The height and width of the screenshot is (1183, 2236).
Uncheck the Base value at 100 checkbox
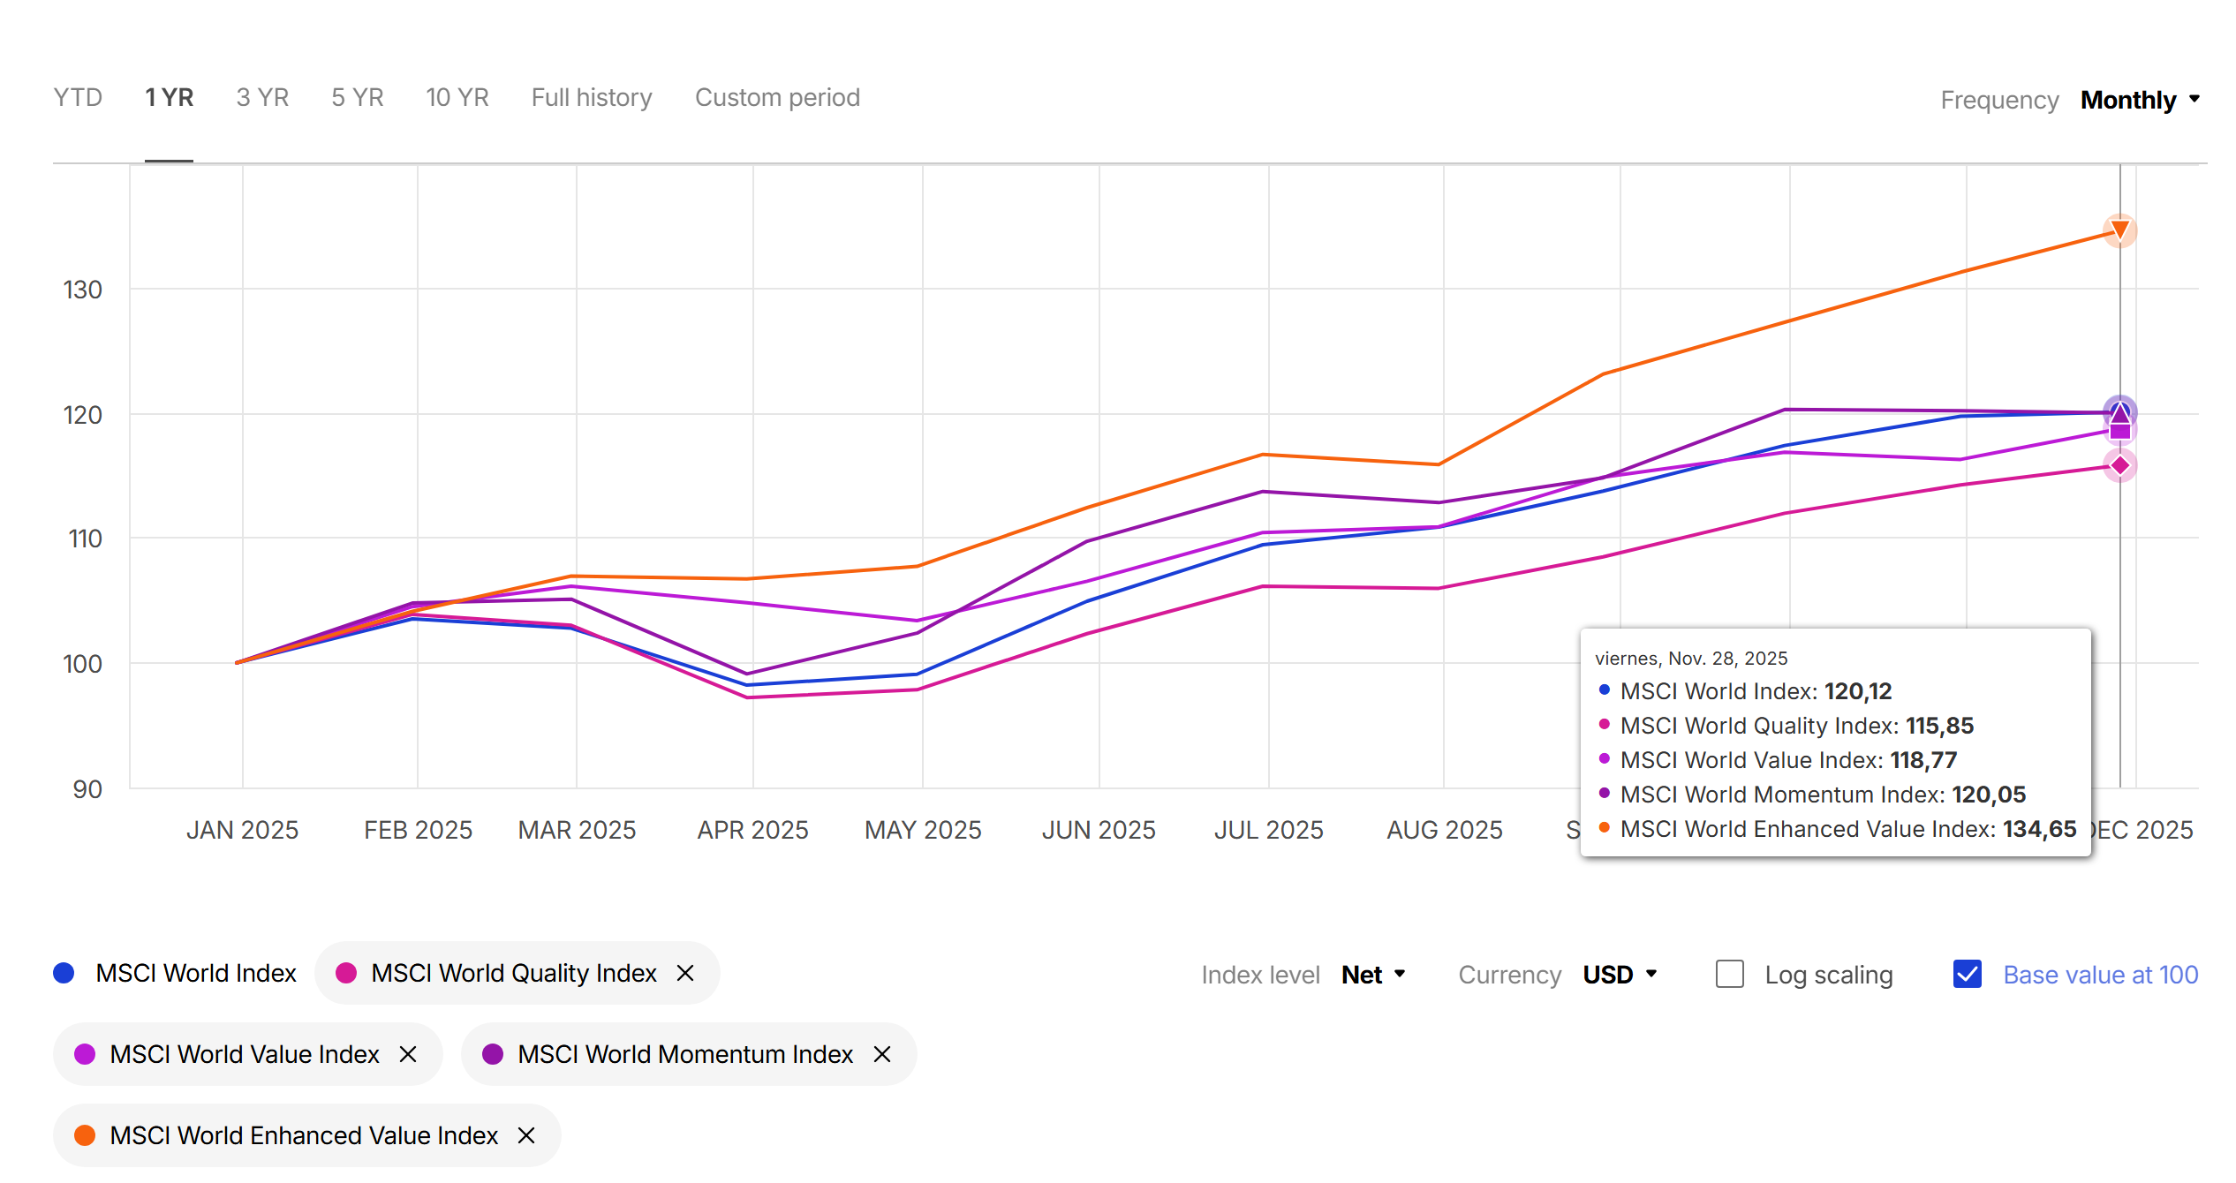(1968, 975)
